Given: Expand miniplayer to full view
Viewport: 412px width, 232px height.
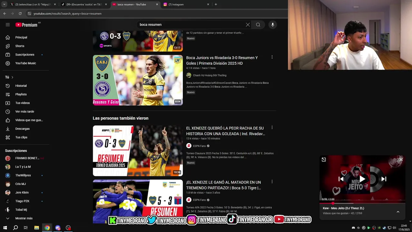Looking at the screenshot, I should click(324, 159).
